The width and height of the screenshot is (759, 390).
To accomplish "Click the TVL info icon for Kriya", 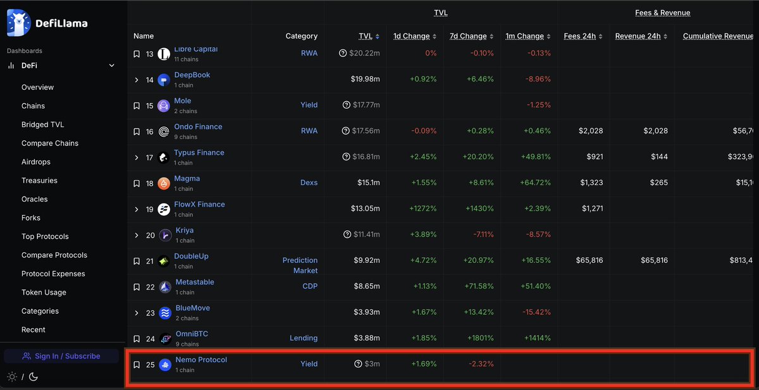I will tap(347, 235).
